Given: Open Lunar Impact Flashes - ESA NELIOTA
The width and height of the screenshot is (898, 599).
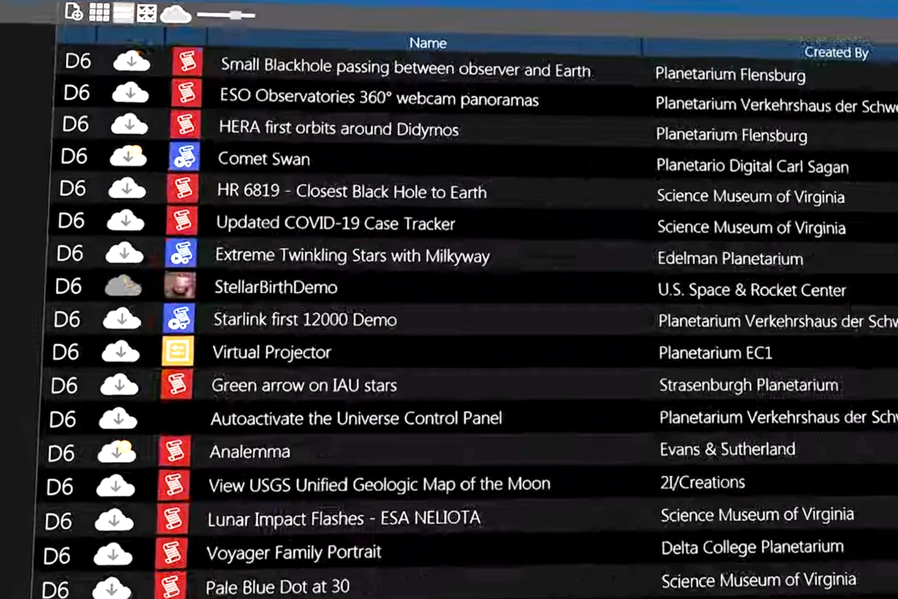Looking at the screenshot, I should point(344,518).
